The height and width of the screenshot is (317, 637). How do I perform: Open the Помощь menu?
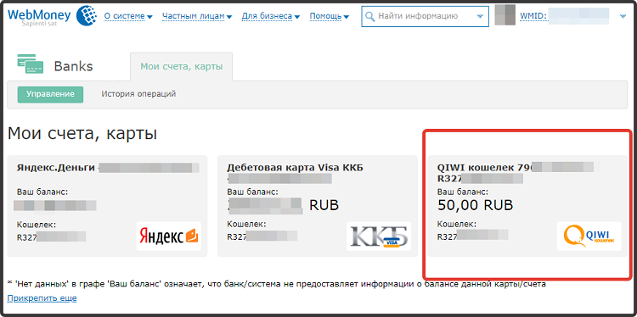(329, 16)
